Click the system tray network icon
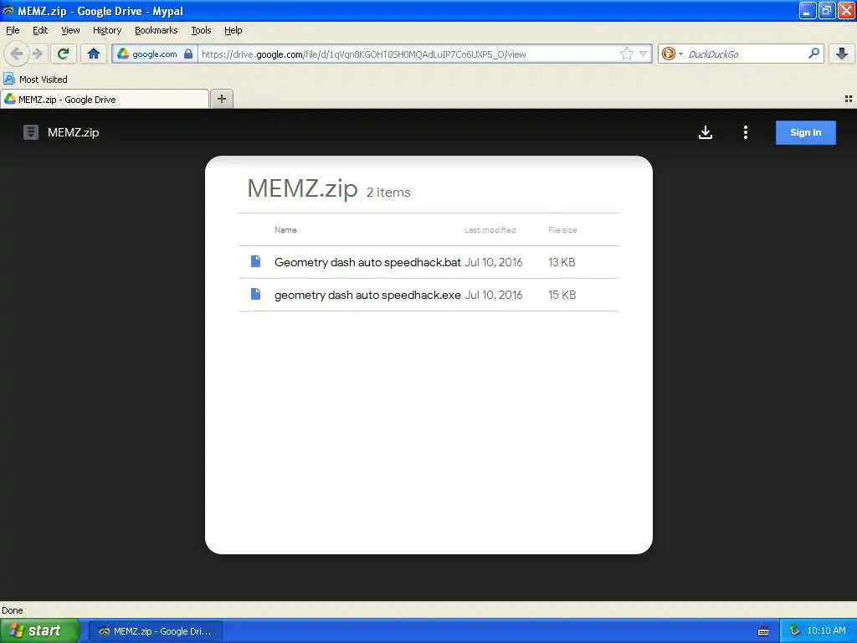This screenshot has height=643, width=857. [x=794, y=631]
